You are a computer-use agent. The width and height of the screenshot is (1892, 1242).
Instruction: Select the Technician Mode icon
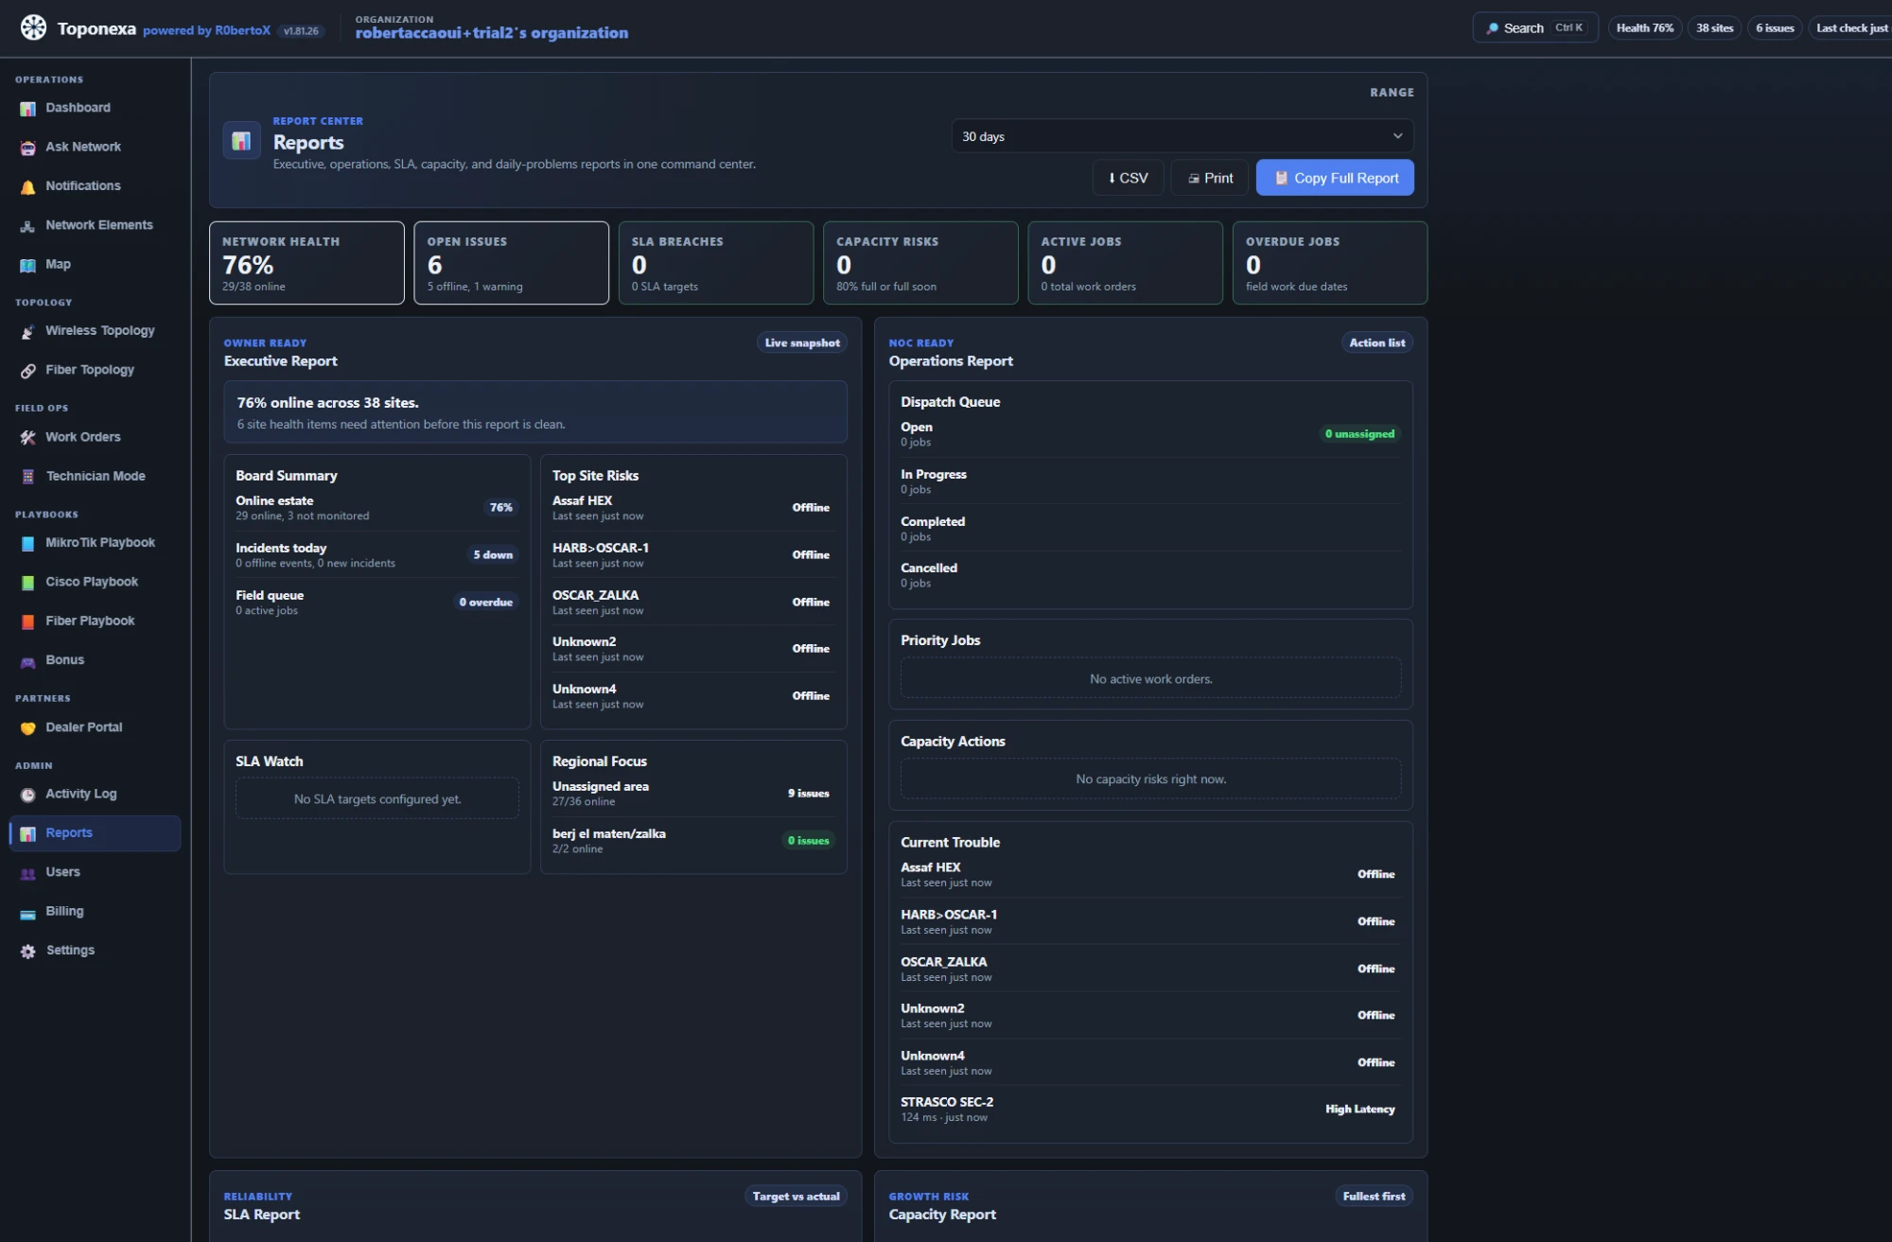27,477
